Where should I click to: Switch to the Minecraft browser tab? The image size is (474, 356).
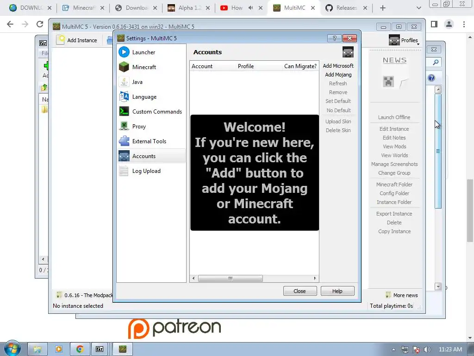pos(83,8)
